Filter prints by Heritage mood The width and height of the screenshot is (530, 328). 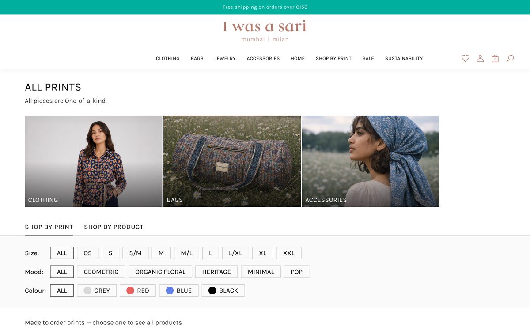216,272
